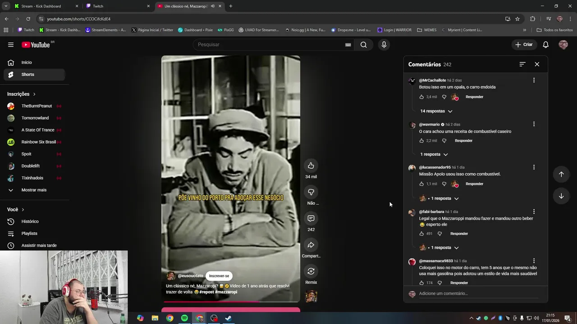The width and height of the screenshot is (577, 324).
Task: Dislike @massamaca9833's comment
Action: (x=440, y=283)
